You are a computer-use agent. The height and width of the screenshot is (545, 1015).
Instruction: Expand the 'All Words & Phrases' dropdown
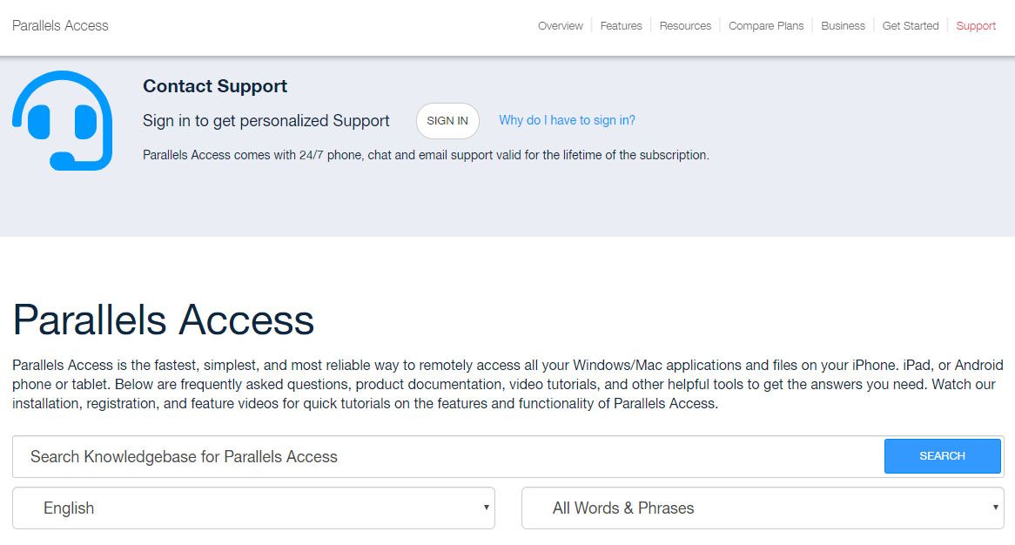[x=761, y=508]
